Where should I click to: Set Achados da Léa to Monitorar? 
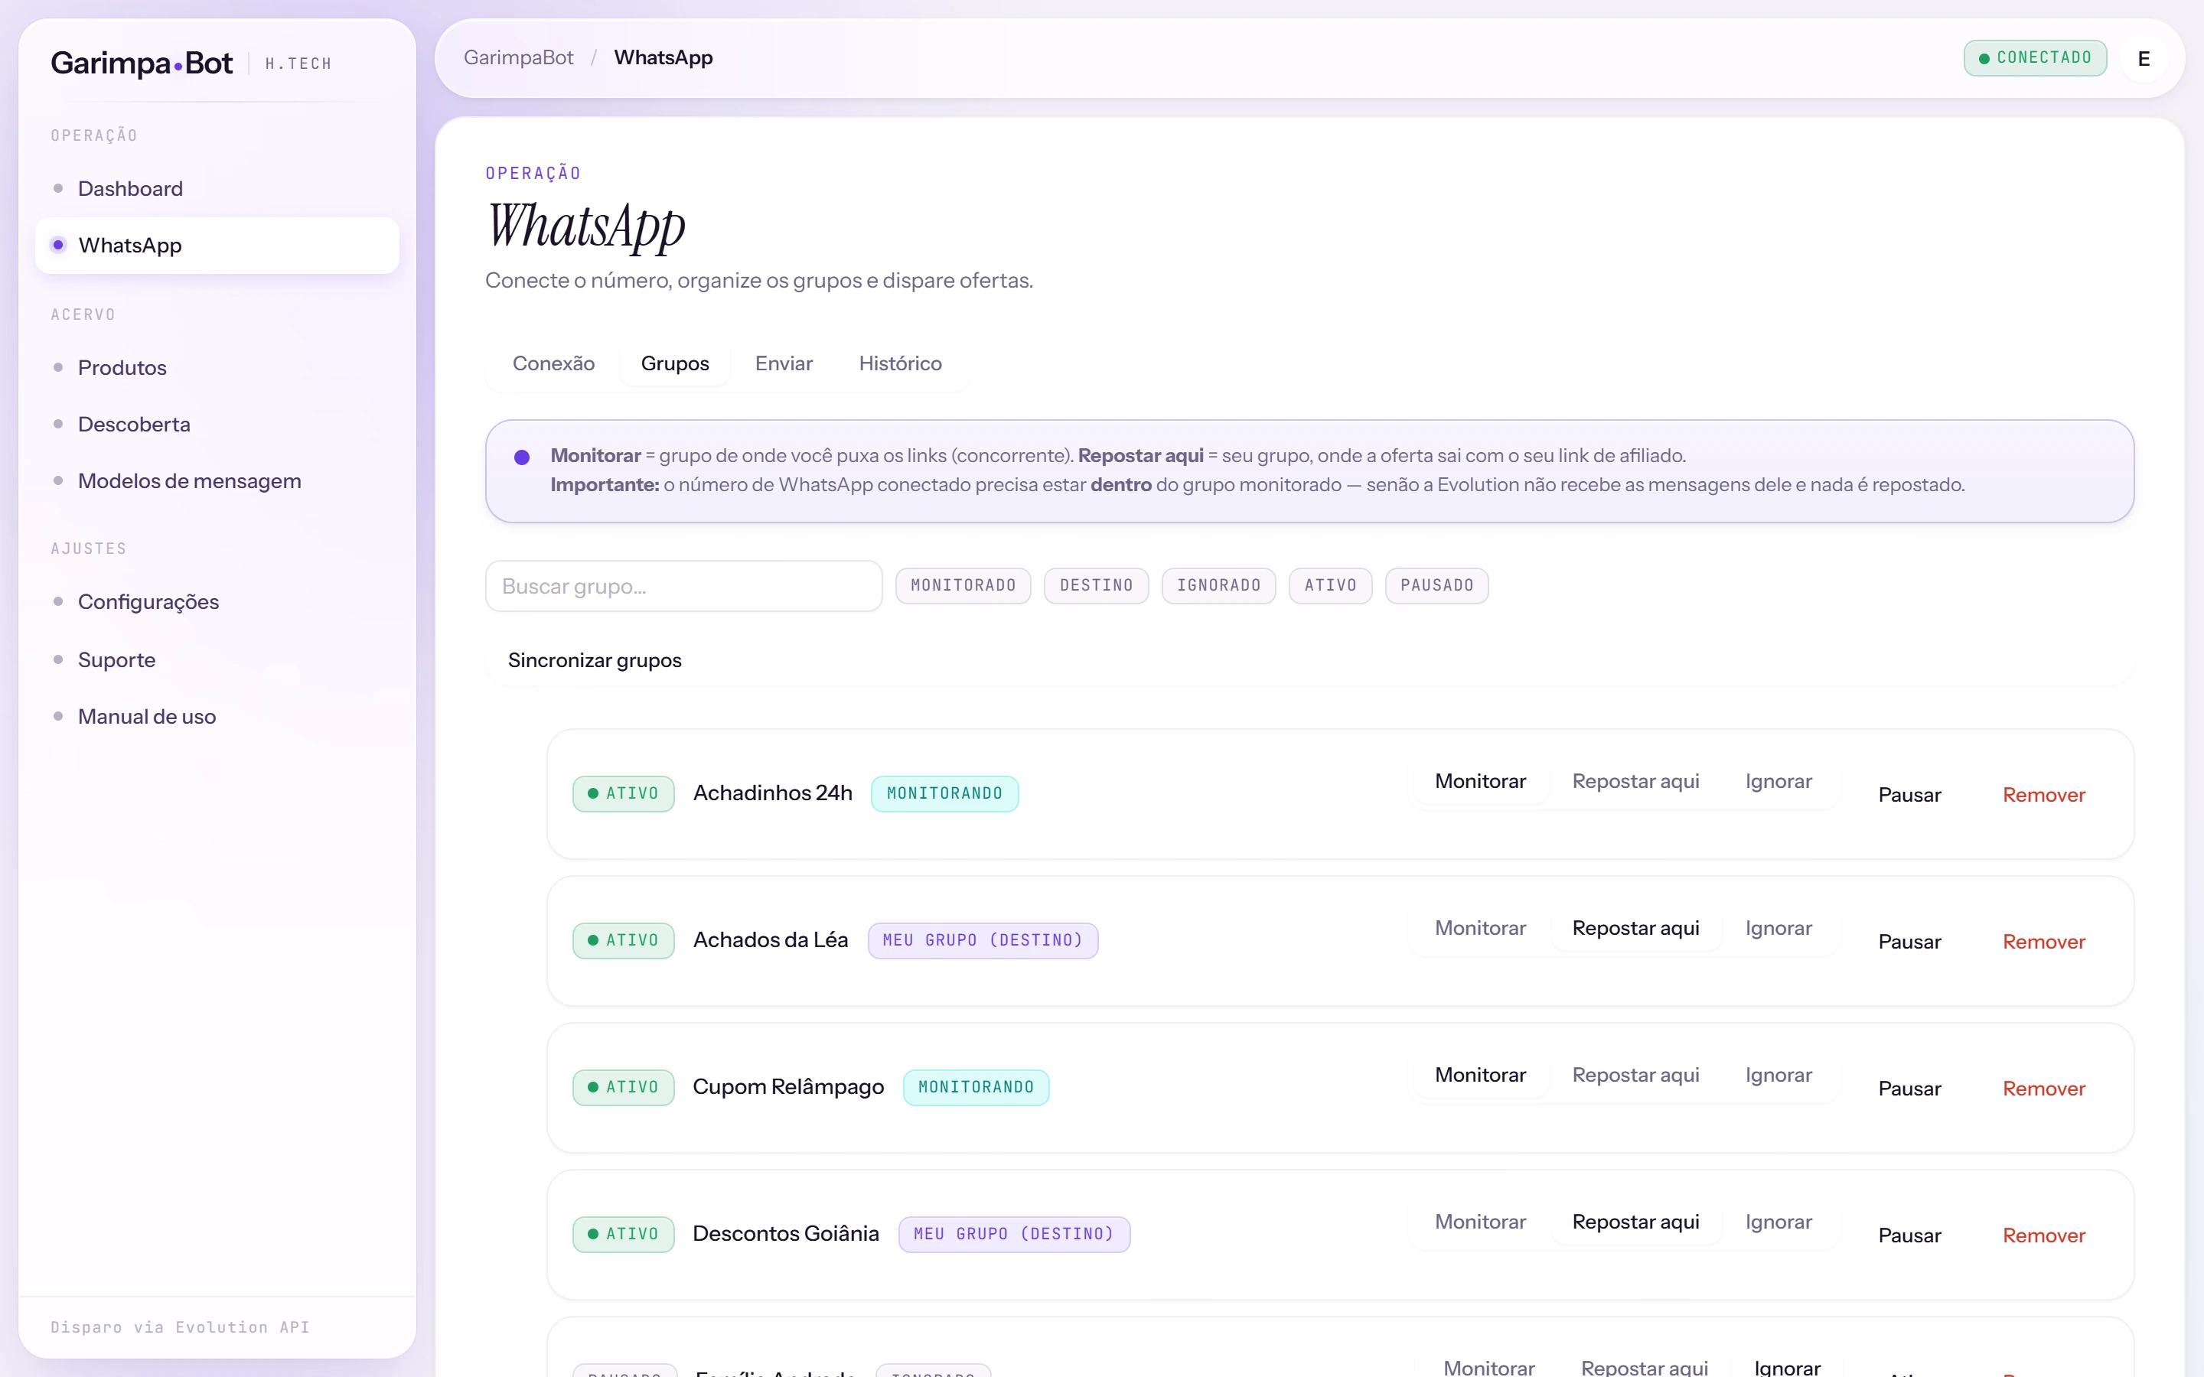[1480, 928]
